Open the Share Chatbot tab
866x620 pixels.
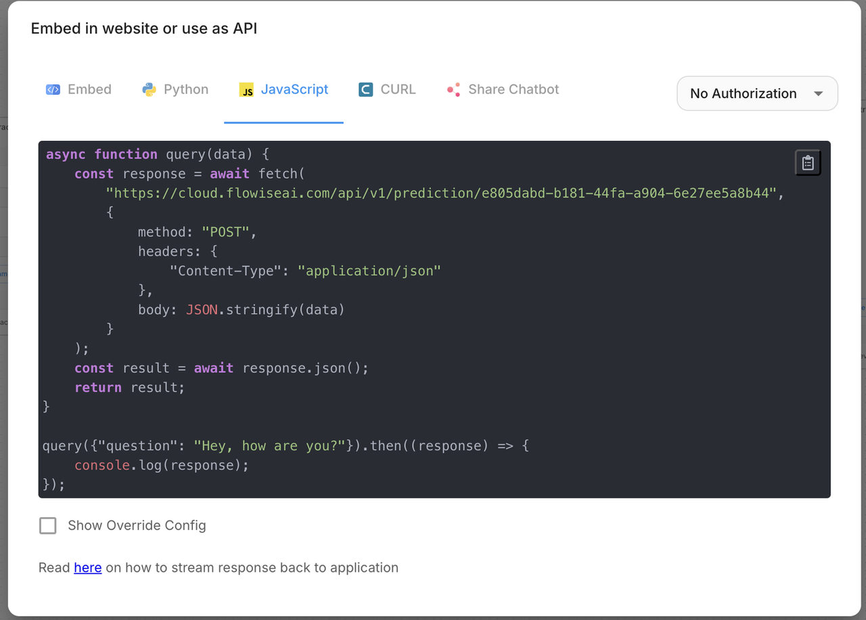tap(503, 90)
